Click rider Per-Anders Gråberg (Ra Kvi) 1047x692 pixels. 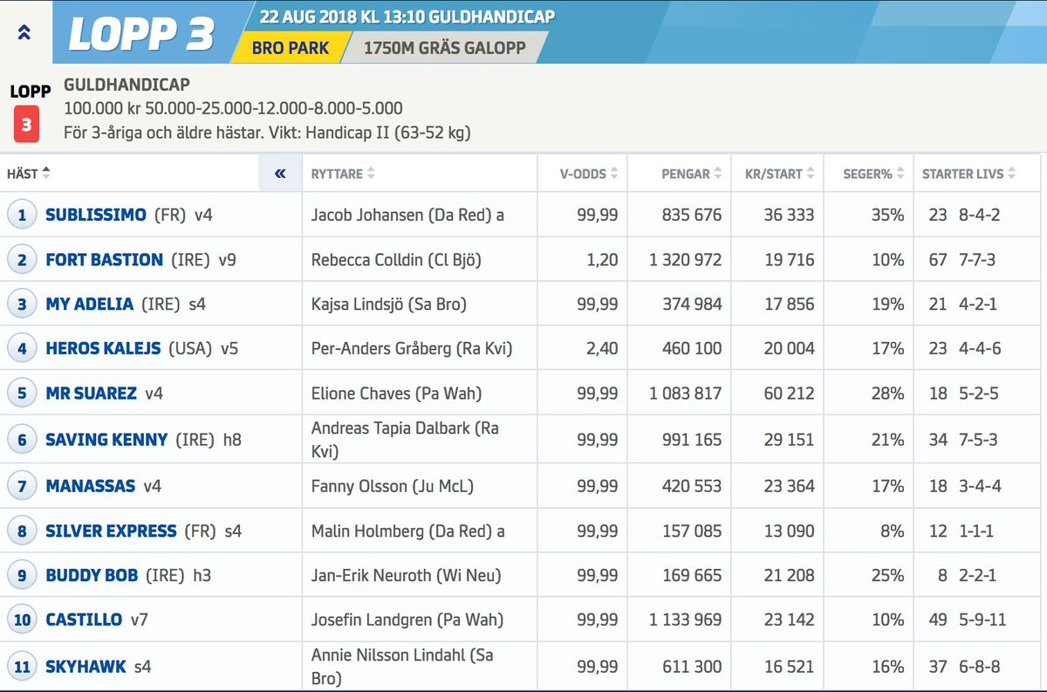(x=412, y=349)
